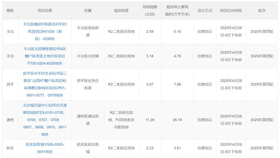Open the 昌平区中关村生命科学园三期 project link
Viewport: 280px width, 158px height.
(45, 84)
